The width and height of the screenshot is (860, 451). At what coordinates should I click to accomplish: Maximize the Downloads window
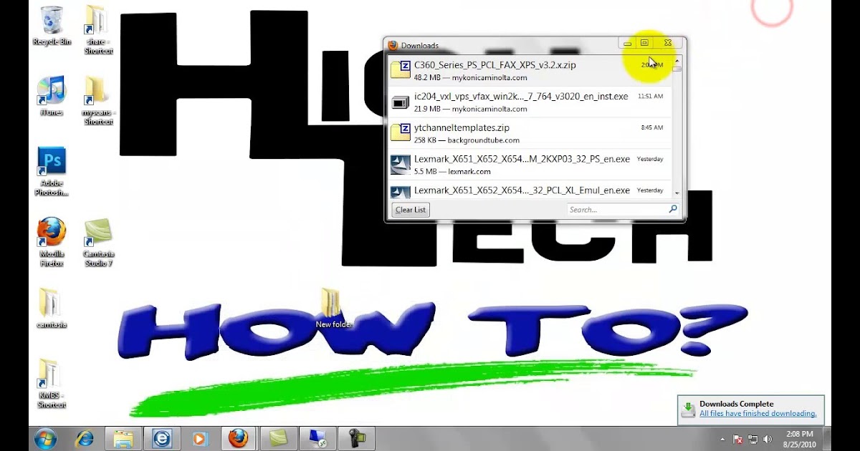(x=644, y=44)
